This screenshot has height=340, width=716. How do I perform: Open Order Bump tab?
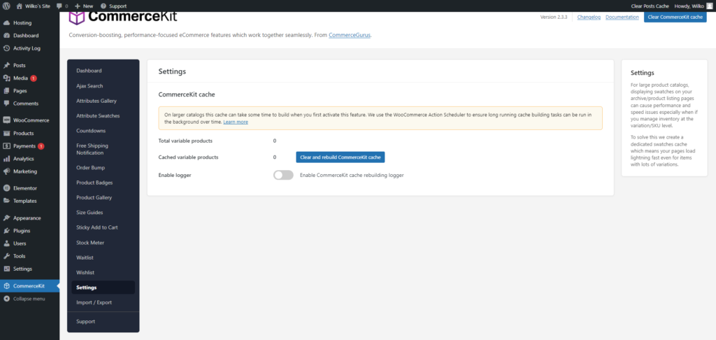tap(90, 168)
